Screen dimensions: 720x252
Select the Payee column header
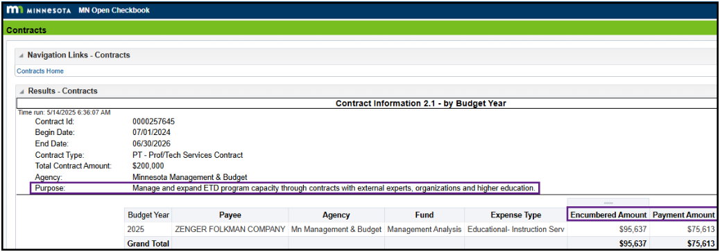coord(230,215)
